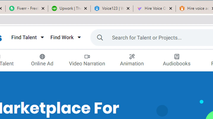
Task: Go to the Video Narration category
Action: coord(87,63)
